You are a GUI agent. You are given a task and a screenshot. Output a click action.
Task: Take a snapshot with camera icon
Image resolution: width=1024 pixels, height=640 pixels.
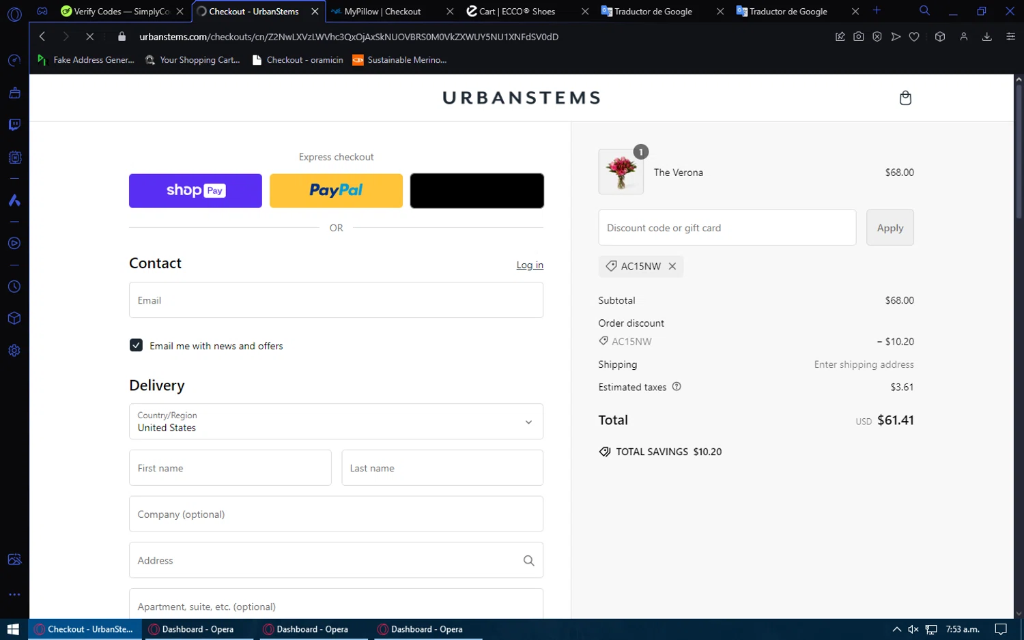[859, 37]
